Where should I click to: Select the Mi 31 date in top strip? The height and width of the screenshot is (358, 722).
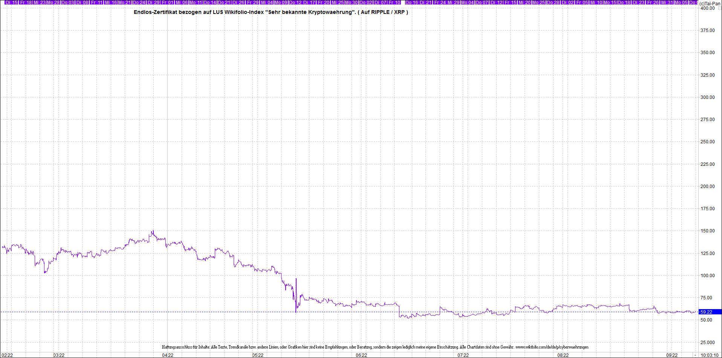[x=667, y=3]
